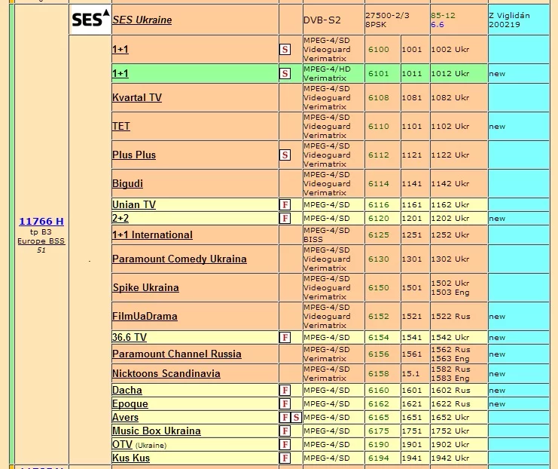This screenshot has width=558, height=469.
Task: Open the 36.6 TV link
Action: (130, 337)
